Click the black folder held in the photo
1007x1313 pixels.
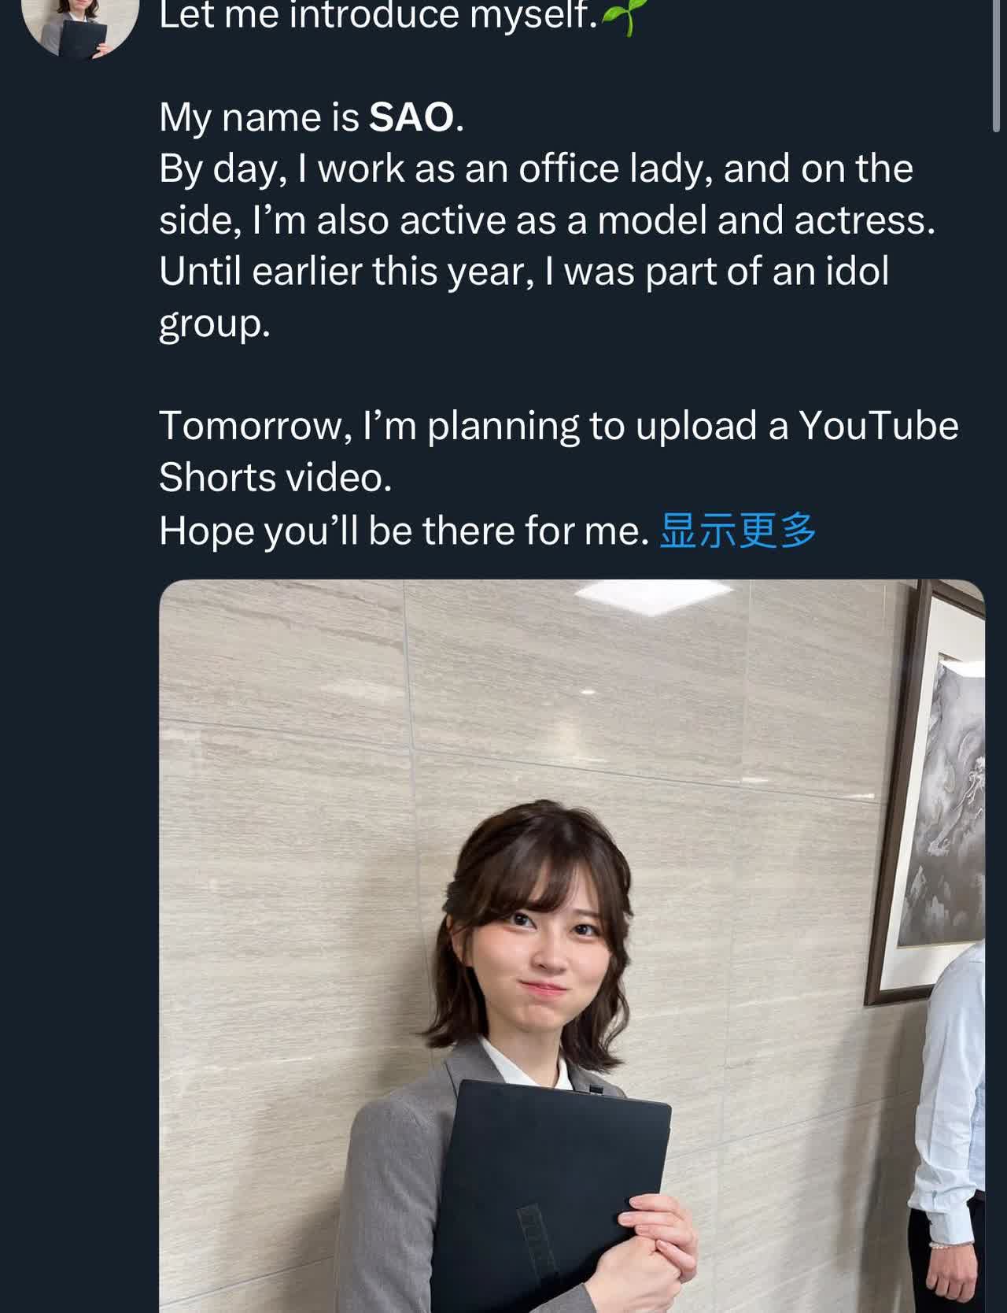click(x=551, y=1181)
